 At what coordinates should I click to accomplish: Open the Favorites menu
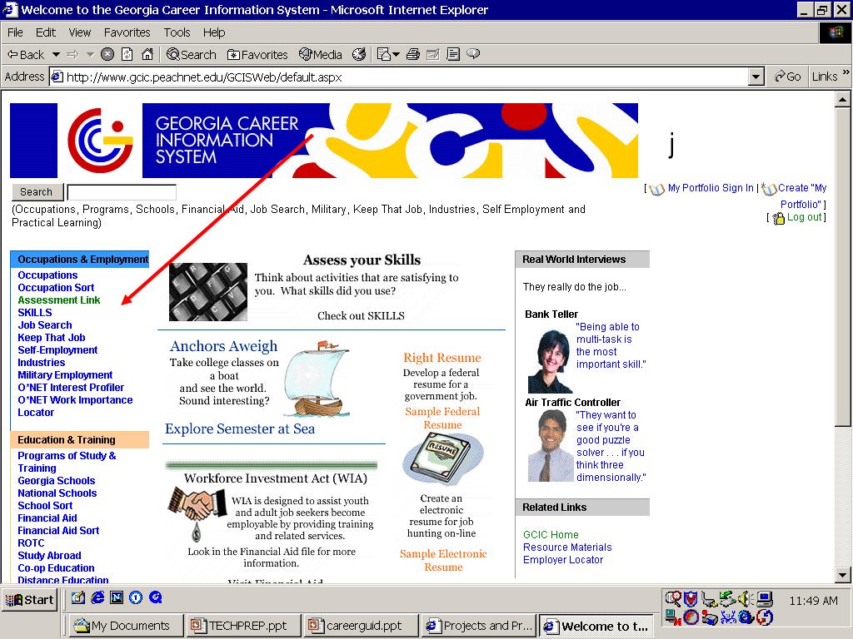click(127, 32)
